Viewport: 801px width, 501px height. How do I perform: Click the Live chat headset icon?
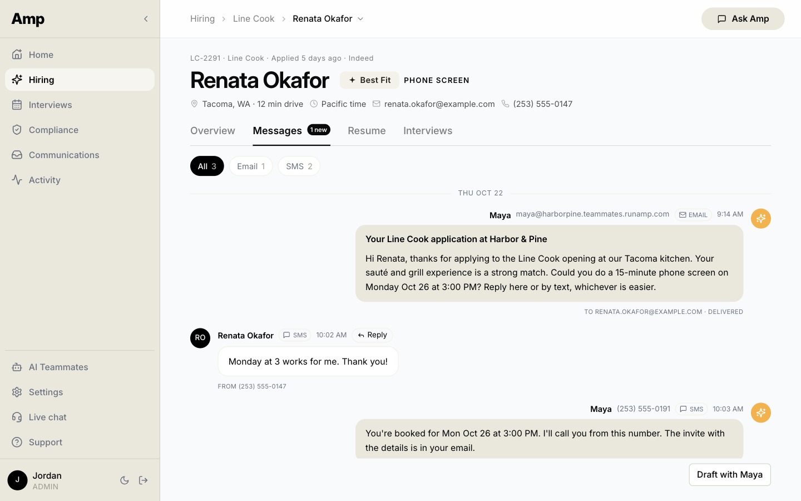tap(17, 417)
